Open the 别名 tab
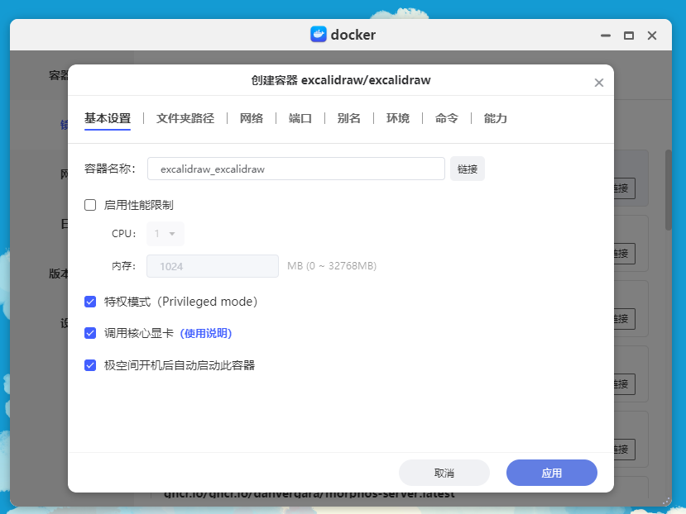 pyautogui.click(x=349, y=118)
